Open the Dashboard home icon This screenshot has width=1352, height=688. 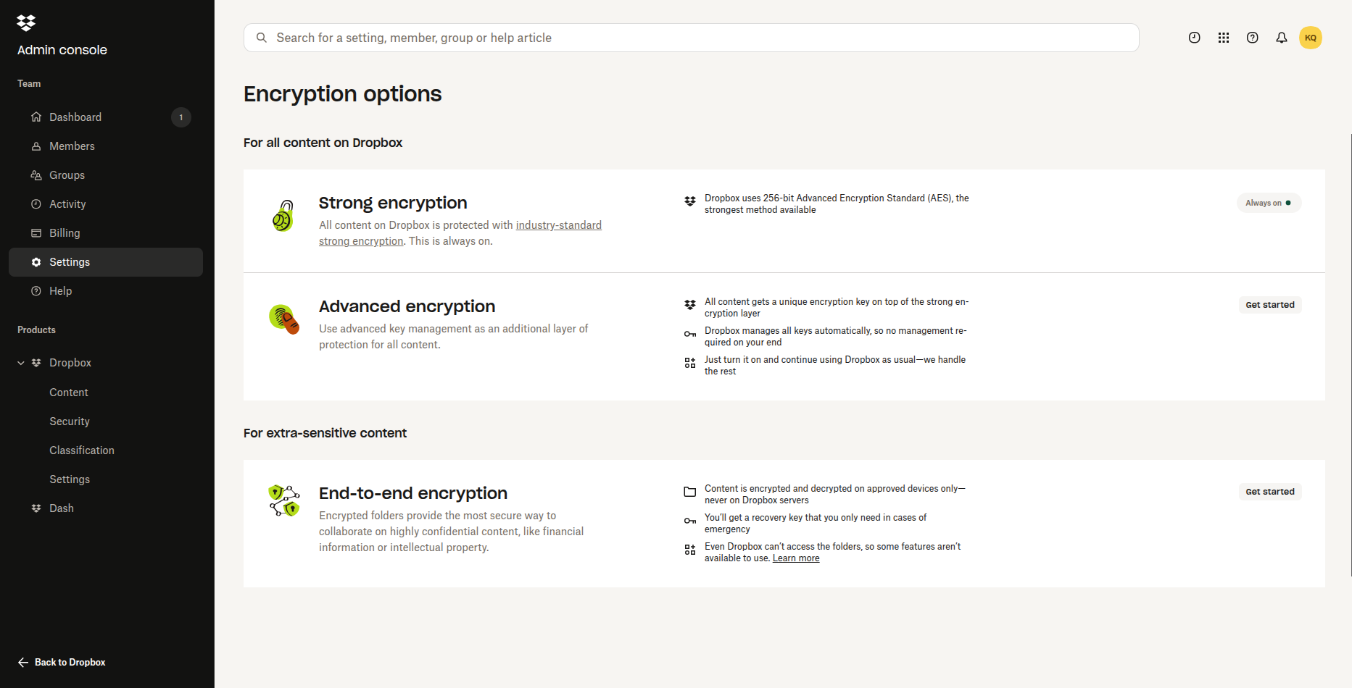click(x=36, y=117)
